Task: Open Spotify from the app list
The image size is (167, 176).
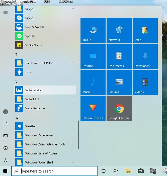Action: (x=45, y=36)
